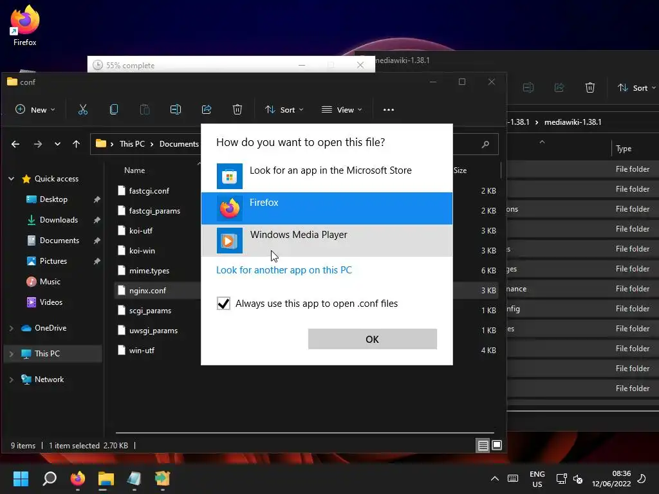Open the recent locations dropdown arrow
659x494 pixels.
pos(57,144)
